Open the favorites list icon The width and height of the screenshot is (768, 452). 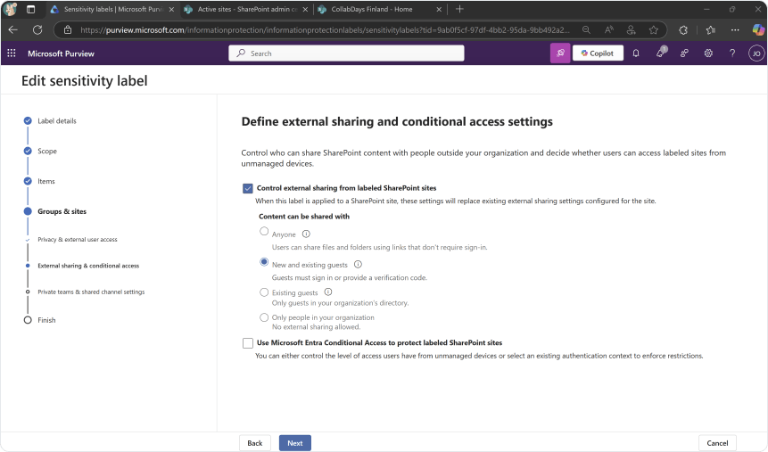pos(711,30)
